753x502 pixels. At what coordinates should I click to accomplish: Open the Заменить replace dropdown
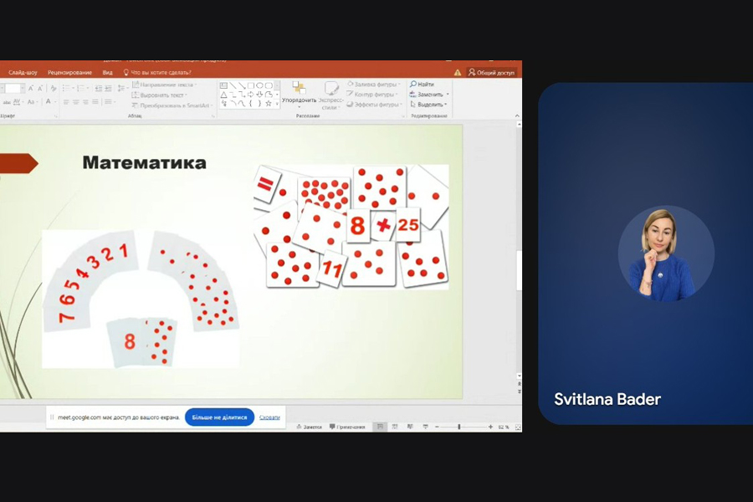pyautogui.click(x=429, y=95)
